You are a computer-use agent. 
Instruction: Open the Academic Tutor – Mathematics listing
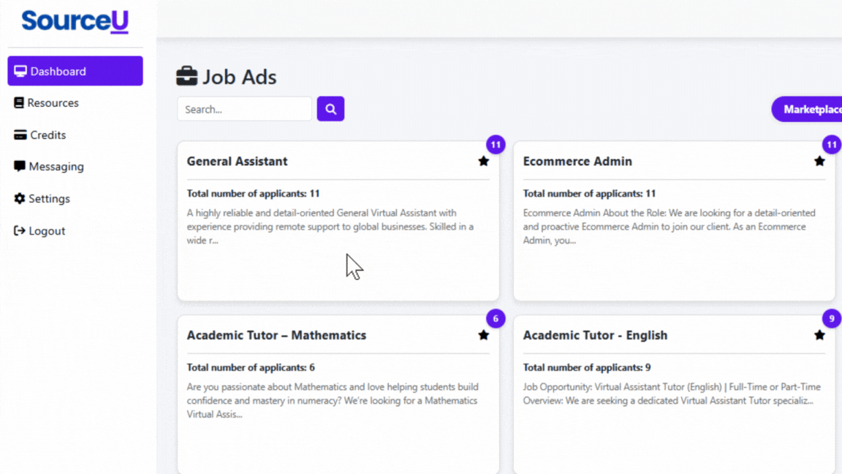coord(276,335)
